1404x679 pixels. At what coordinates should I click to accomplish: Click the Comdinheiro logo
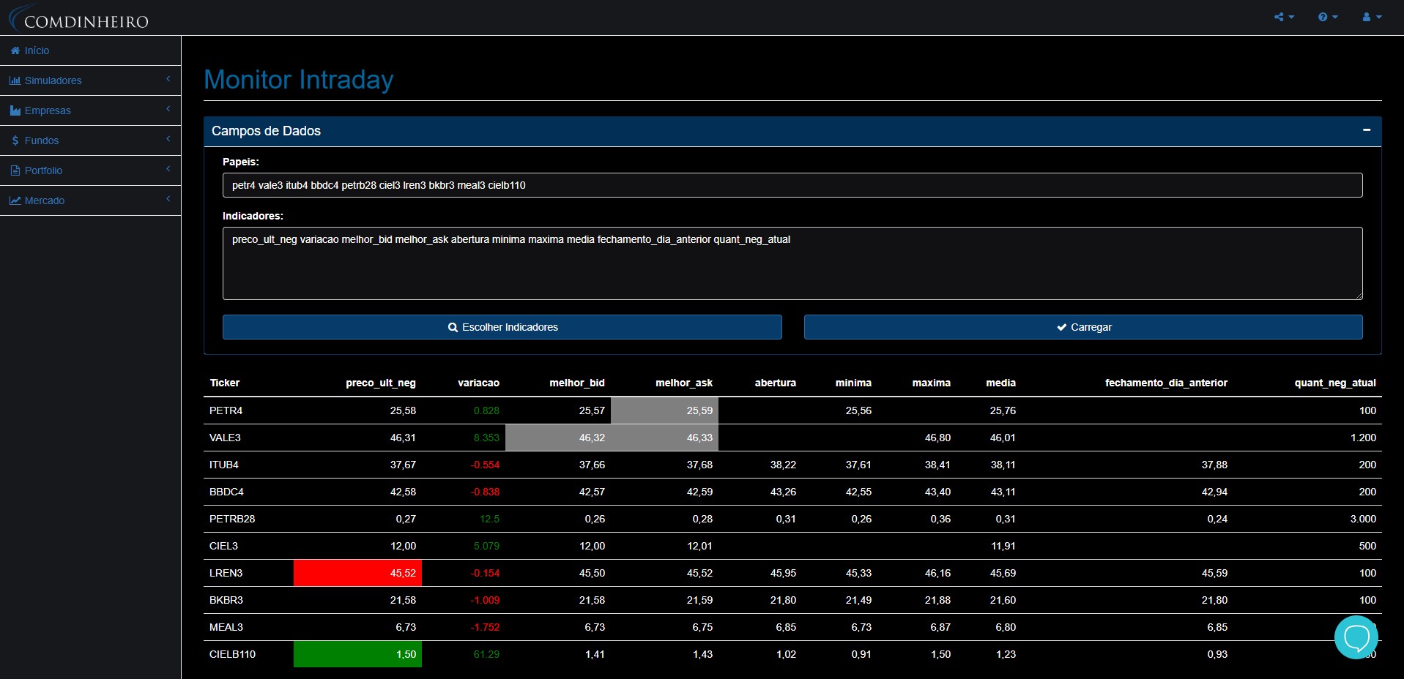[x=79, y=18]
